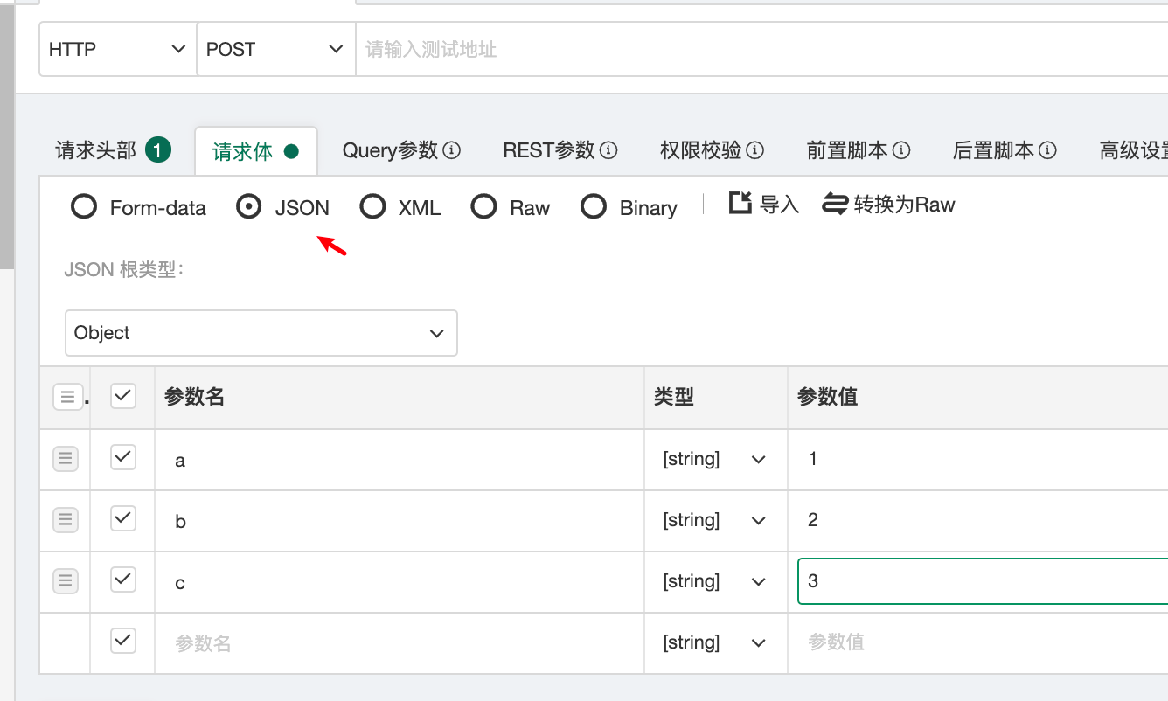Image resolution: width=1168 pixels, height=701 pixels.
Task: Click the 参数名 column header
Action: 194,397
